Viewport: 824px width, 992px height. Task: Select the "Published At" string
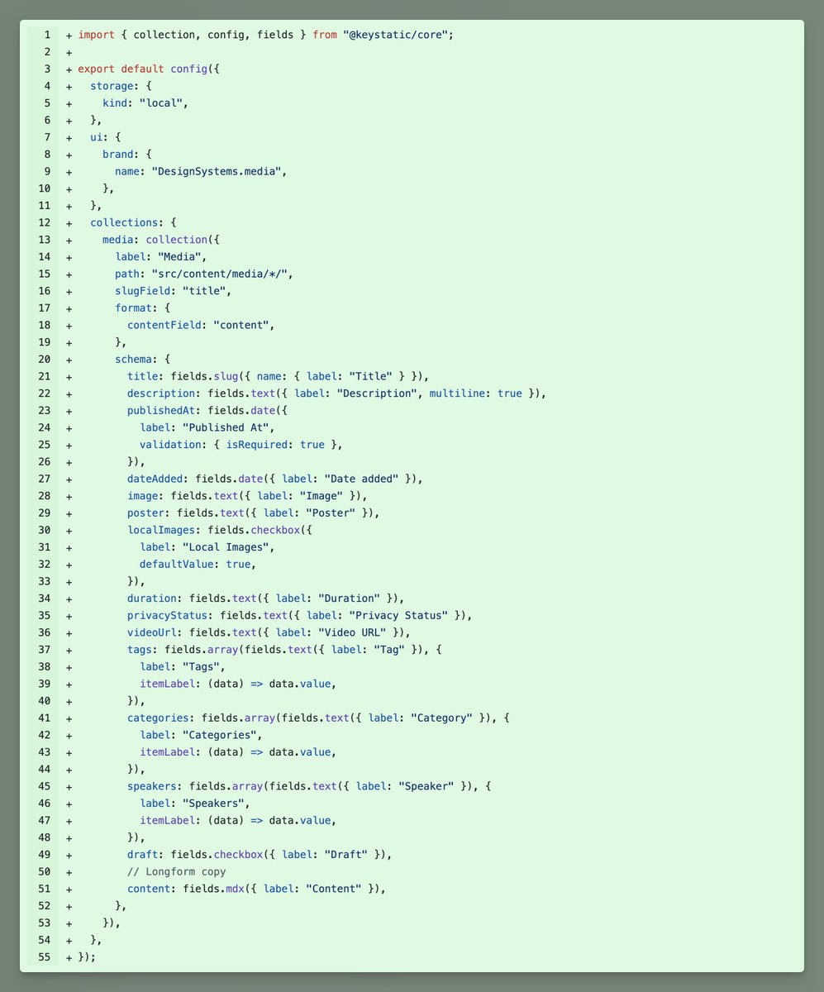(x=226, y=427)
